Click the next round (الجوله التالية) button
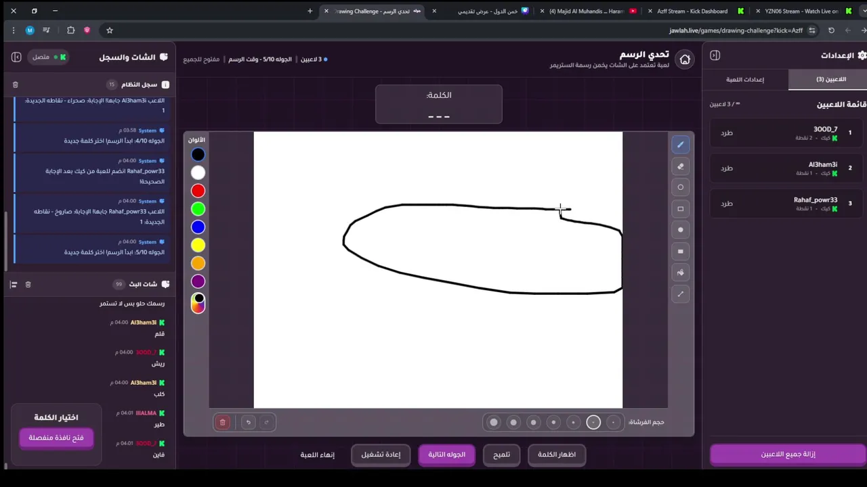867x487 pixels. tap(446, 455)
